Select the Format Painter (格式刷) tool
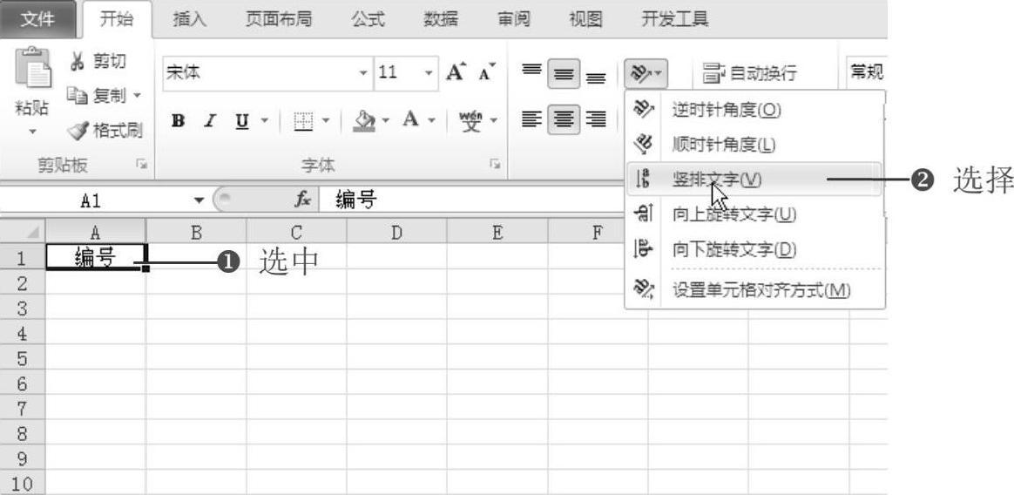Viewport: 1014px width, 495px height. (105, 131)
